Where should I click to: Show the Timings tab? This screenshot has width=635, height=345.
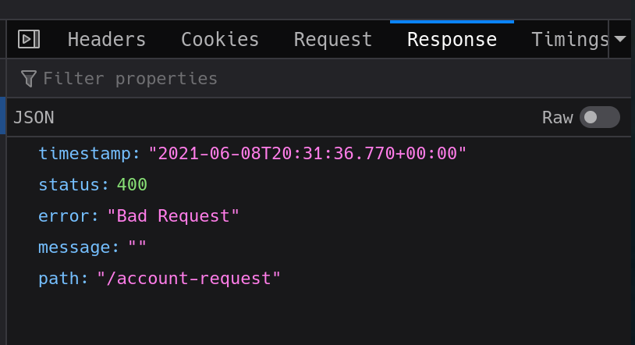click(569, 39)
